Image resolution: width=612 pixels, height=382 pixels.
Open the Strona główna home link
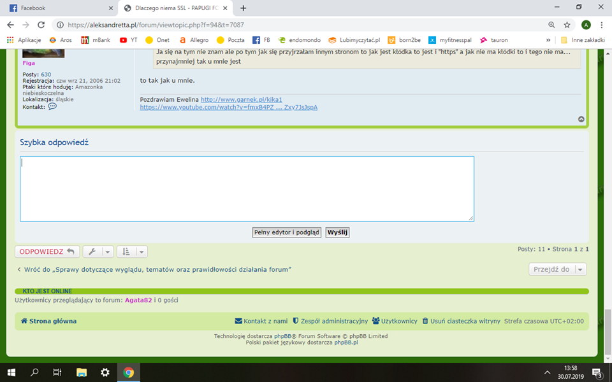point(48,321)
